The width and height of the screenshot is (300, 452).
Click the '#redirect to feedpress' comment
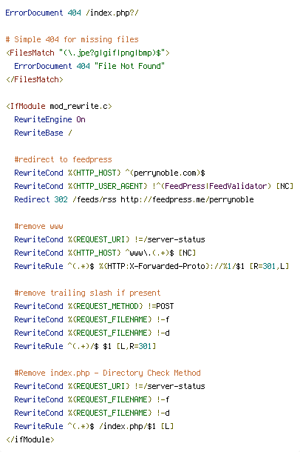[x=63, y=160]
